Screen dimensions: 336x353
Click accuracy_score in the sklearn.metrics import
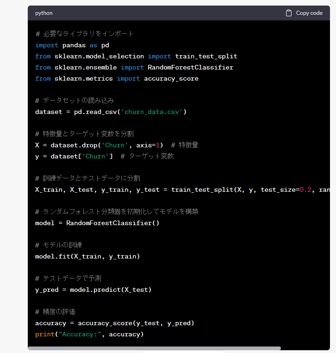(171, 78)
